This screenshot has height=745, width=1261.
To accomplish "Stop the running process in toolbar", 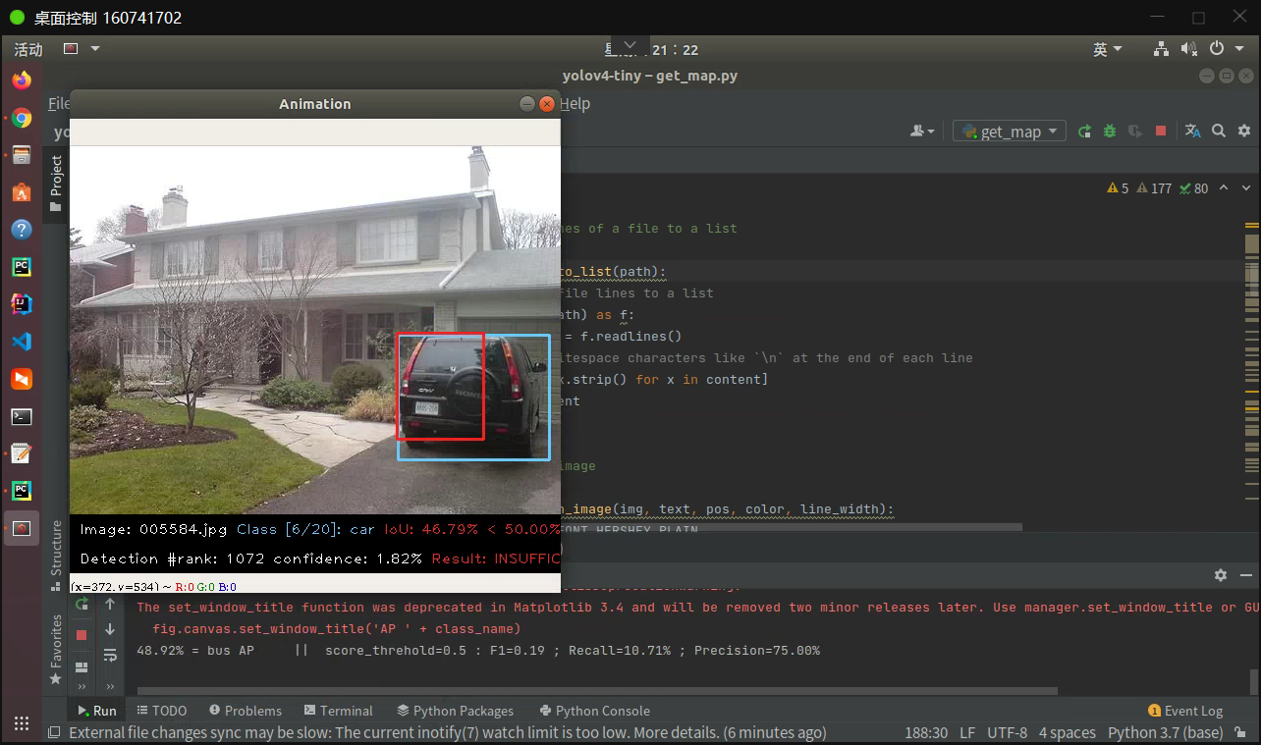I will tap(1161, 131).
